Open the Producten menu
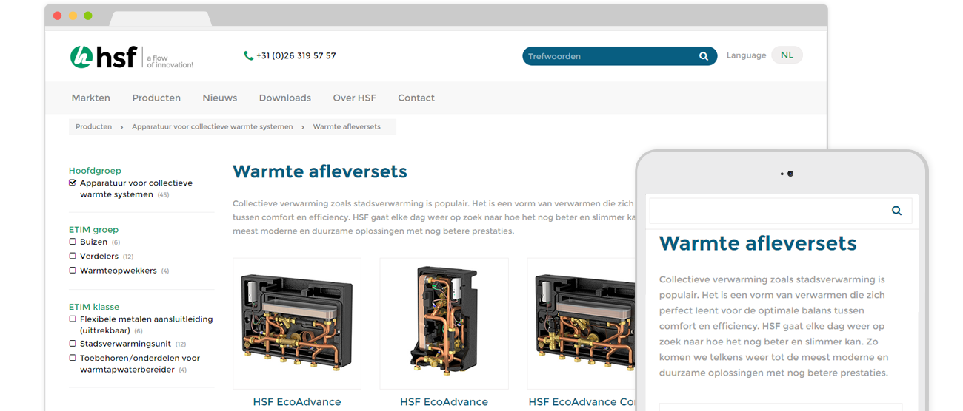 pos(156,98)
